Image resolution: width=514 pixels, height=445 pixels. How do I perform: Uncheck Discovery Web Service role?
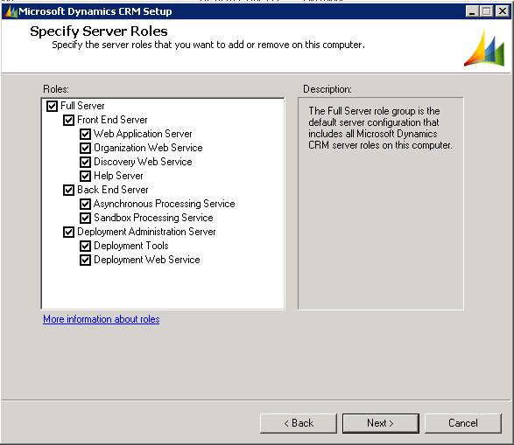pos(85,162)
